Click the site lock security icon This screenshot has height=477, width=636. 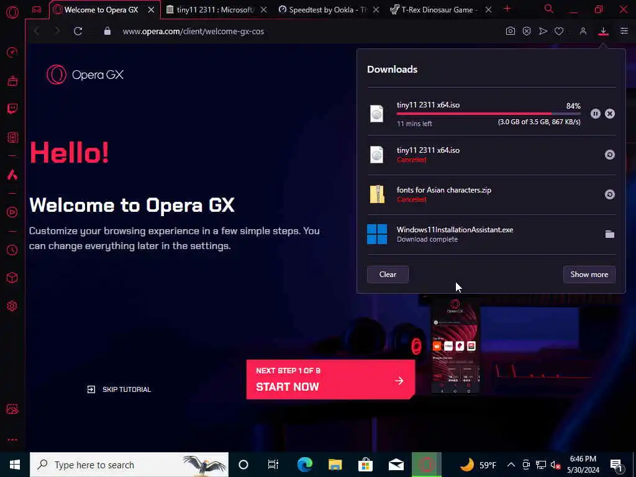107,31
